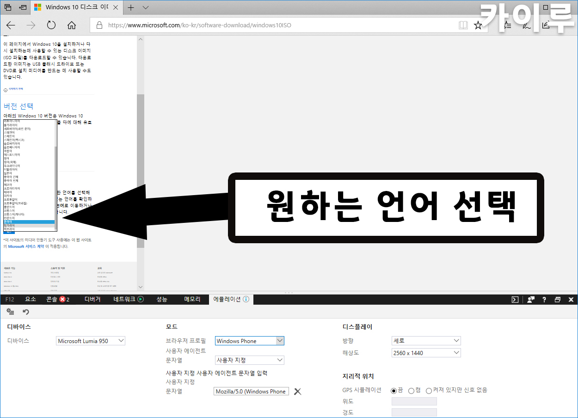The height and width of the screenshot is (418, 578).
Task: Open the DevTools console panel icon
Action: [x=515, y=299]
